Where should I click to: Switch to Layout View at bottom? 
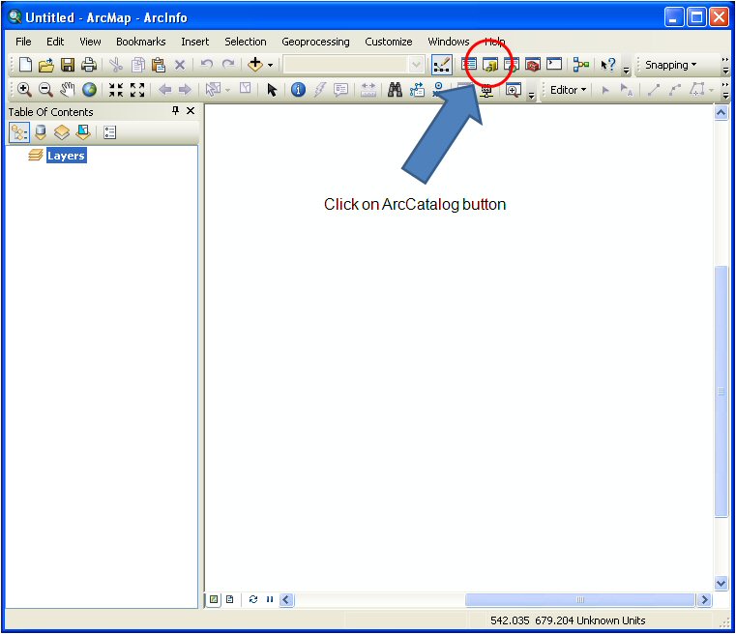pos(230,599)
